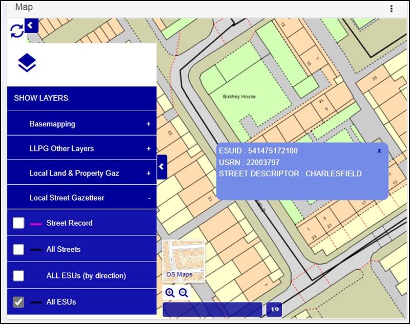
Task: Hide layer panel with the side arrow tab
Action: click(162, 166)
